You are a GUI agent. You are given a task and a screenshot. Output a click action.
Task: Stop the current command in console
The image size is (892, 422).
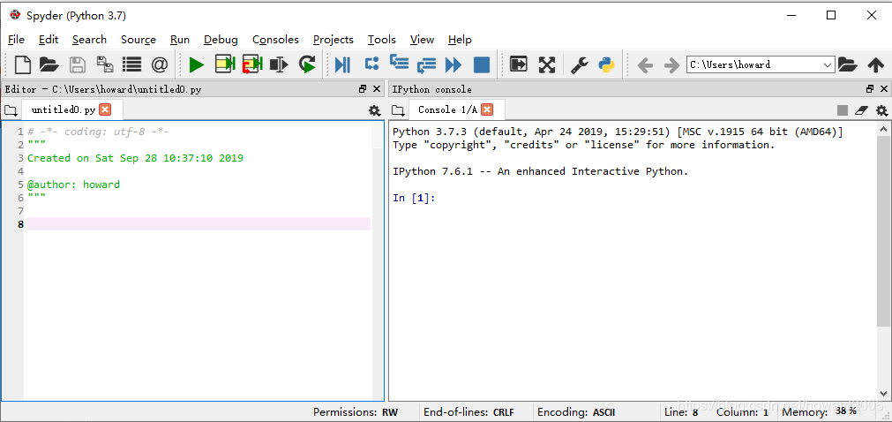[843, 110]
